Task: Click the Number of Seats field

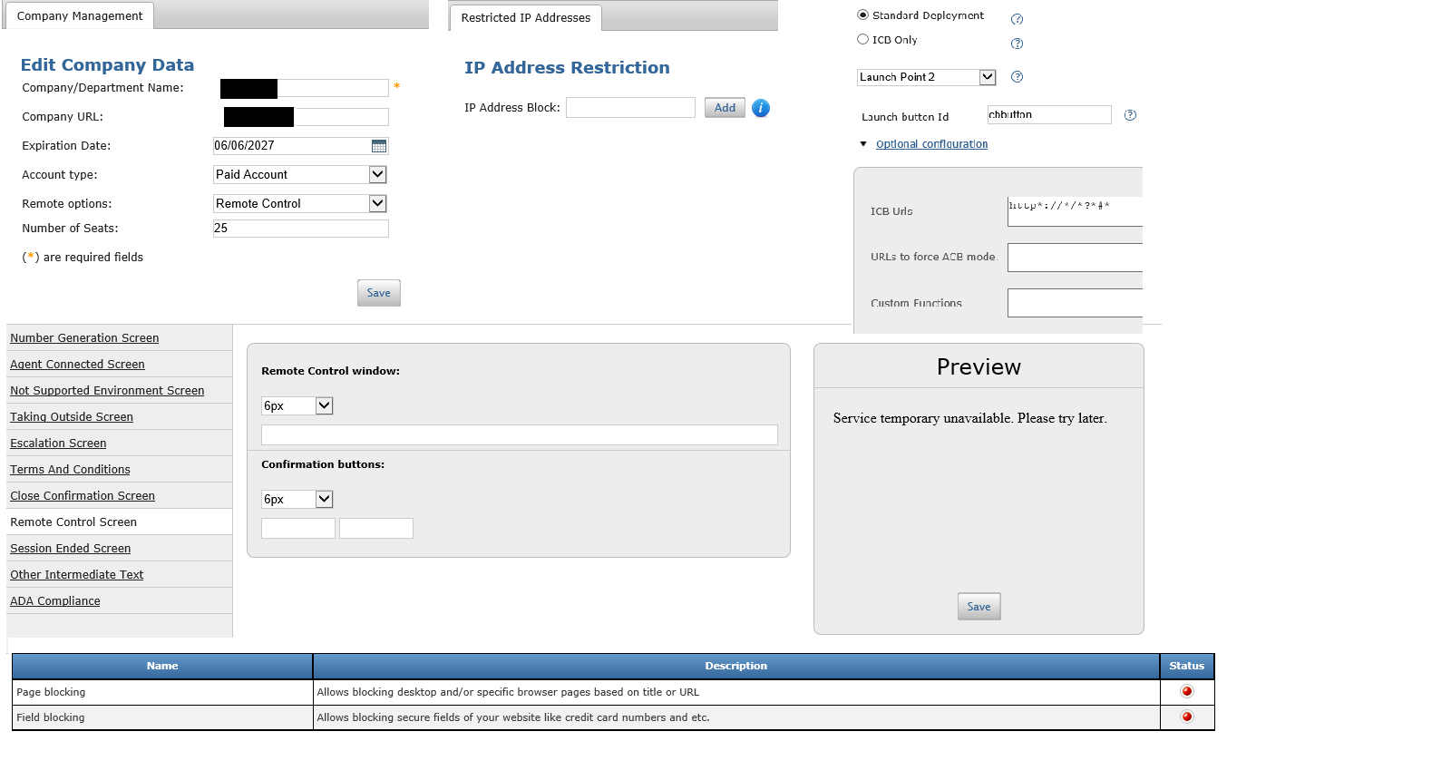Action: point(300,229)
